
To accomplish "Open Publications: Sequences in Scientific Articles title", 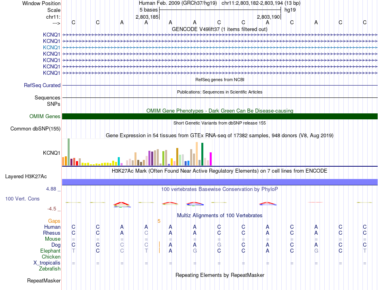I will [220, 92].
